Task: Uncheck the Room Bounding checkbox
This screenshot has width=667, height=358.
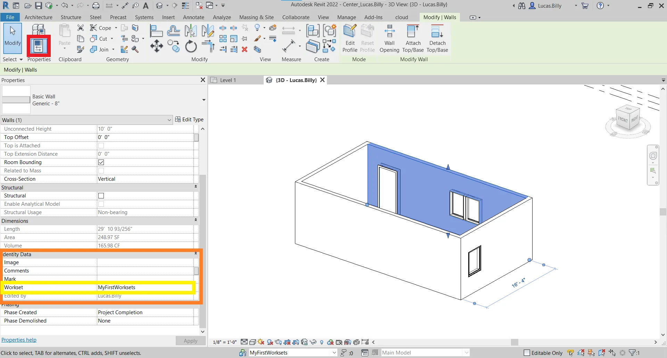Action: [101, 162]
